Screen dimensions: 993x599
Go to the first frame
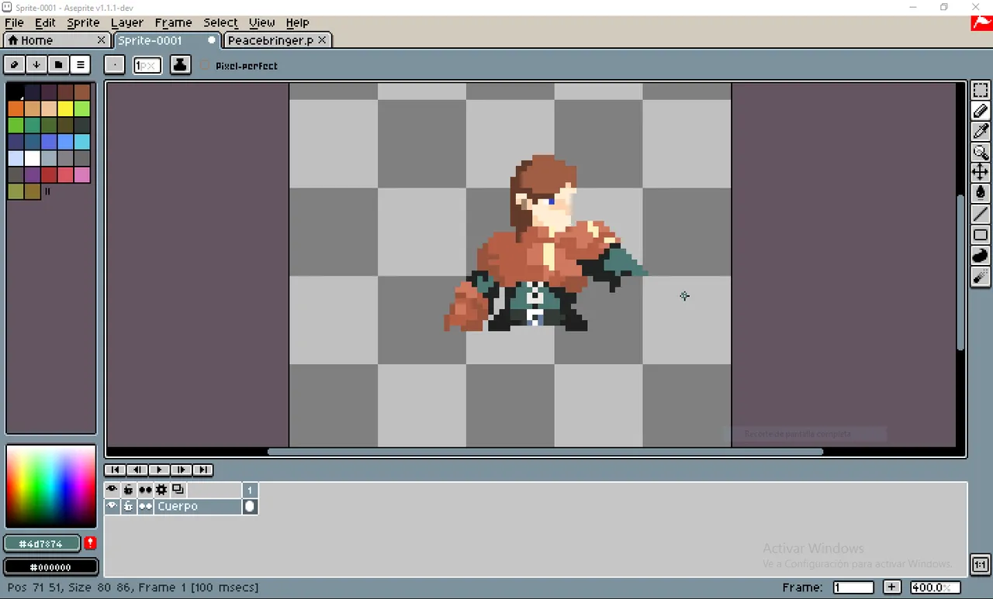tap(115, 470)
